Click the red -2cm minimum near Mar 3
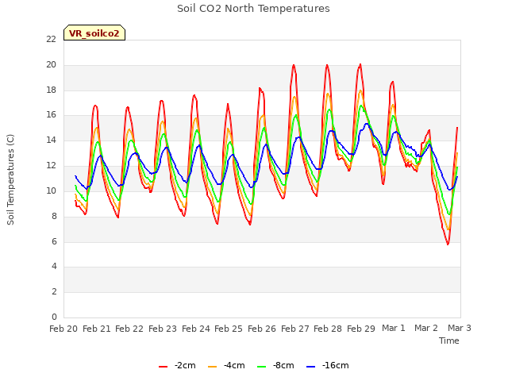The width and height of the screenshot is (508, 381). 448,244
